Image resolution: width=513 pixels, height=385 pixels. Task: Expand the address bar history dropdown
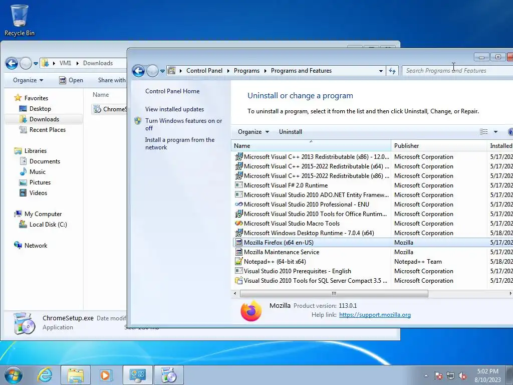pyautogui.click(x=381, y=71)
